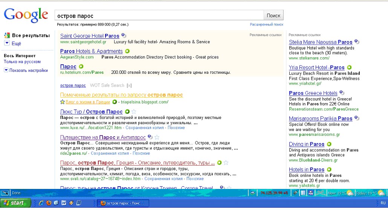Click the green WOT circle beside Paros Hotels & Apartments

(127, 51)
